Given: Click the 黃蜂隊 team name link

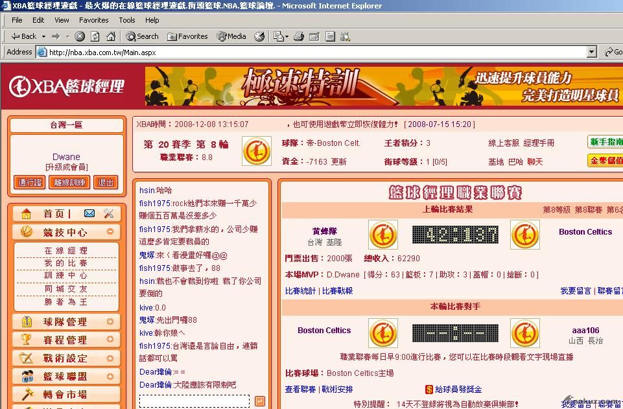Looking at the screenshot, I should pyautogui.click(x=325, y=231).
